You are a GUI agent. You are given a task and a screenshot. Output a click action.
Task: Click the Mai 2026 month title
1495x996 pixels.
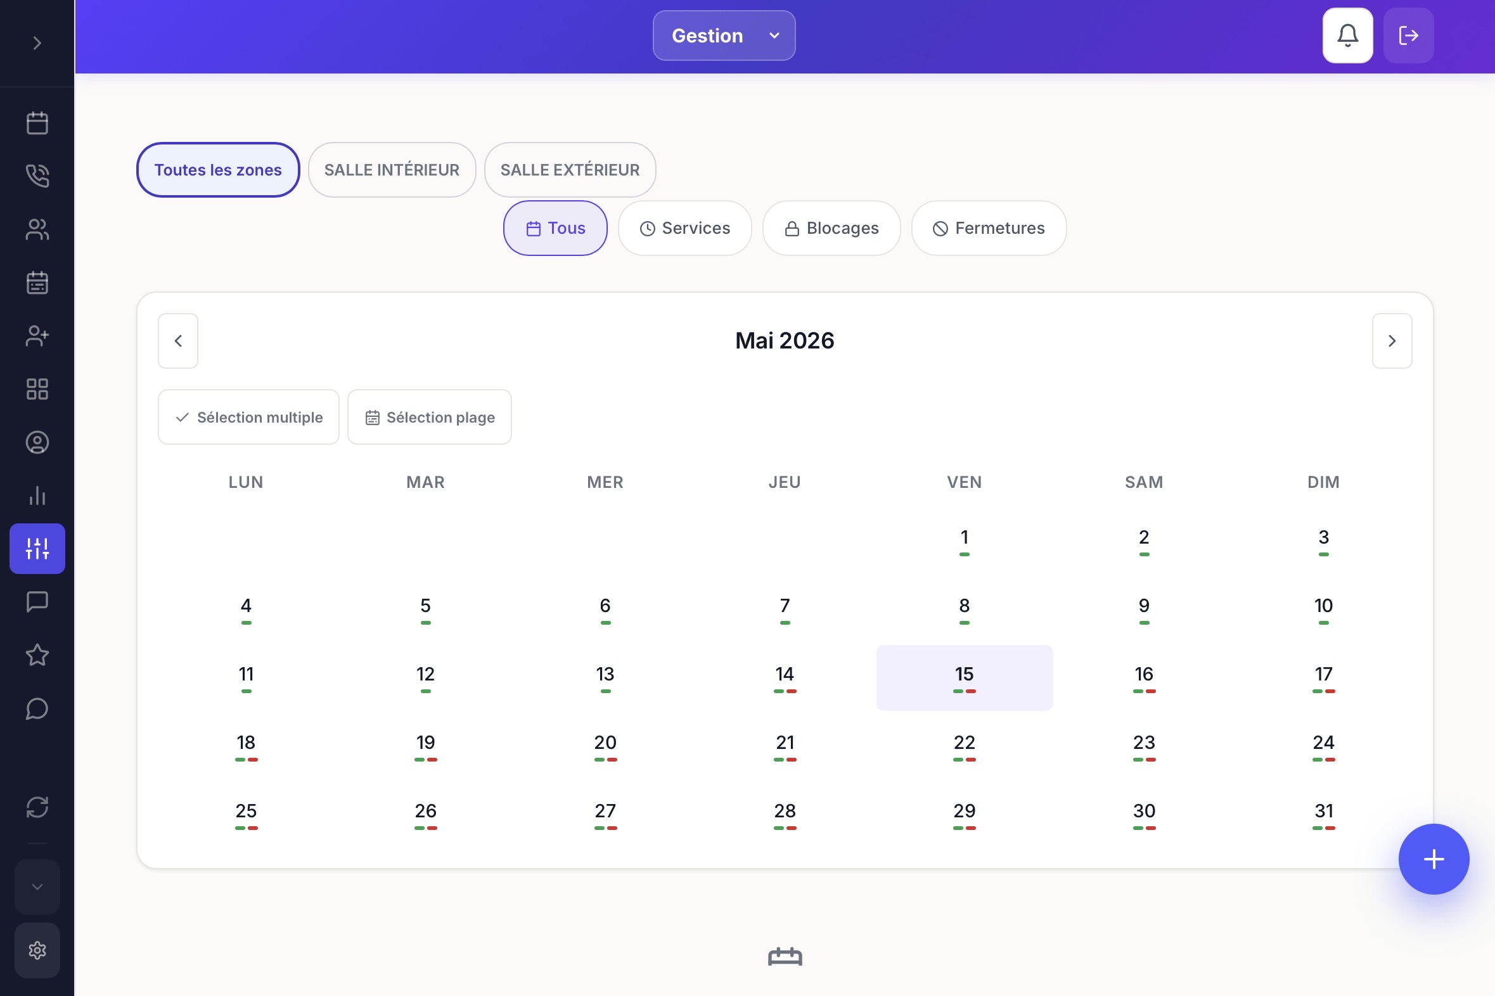pyautogui.click(x=785, y=341)
